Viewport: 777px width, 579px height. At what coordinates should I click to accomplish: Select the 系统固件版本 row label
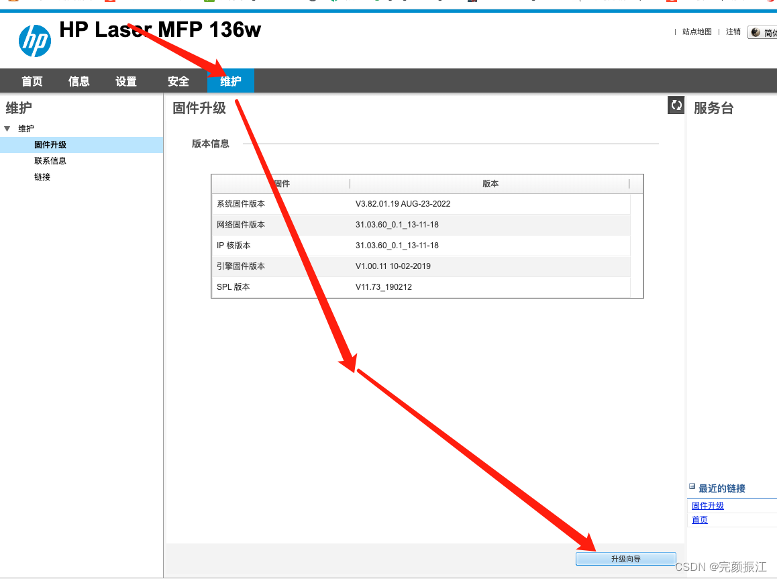pyautogui.click(x=241, y=203)
